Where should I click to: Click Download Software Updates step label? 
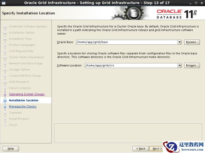point(28,26)
